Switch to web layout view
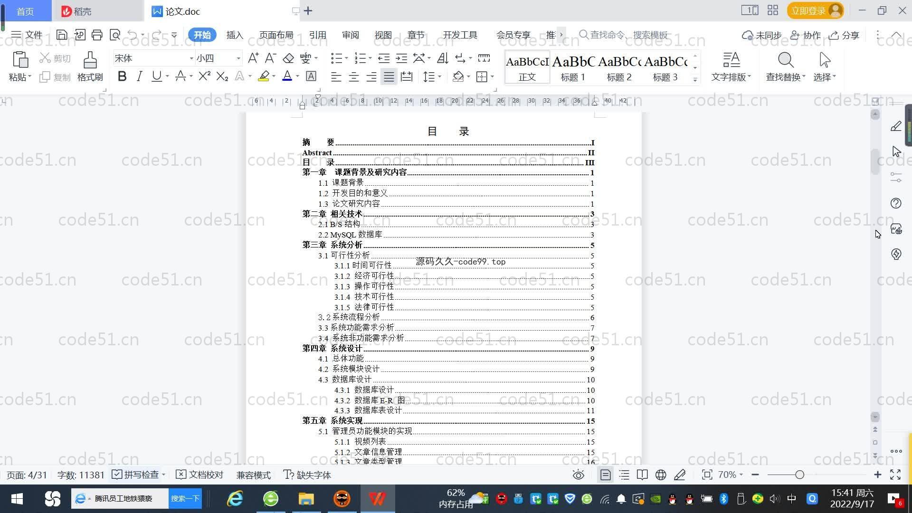 pos(661,475)
